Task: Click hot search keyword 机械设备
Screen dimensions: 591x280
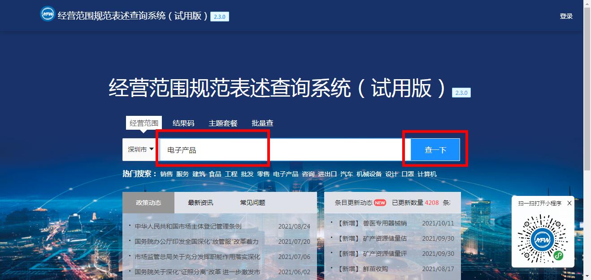Action: (369, 174)
